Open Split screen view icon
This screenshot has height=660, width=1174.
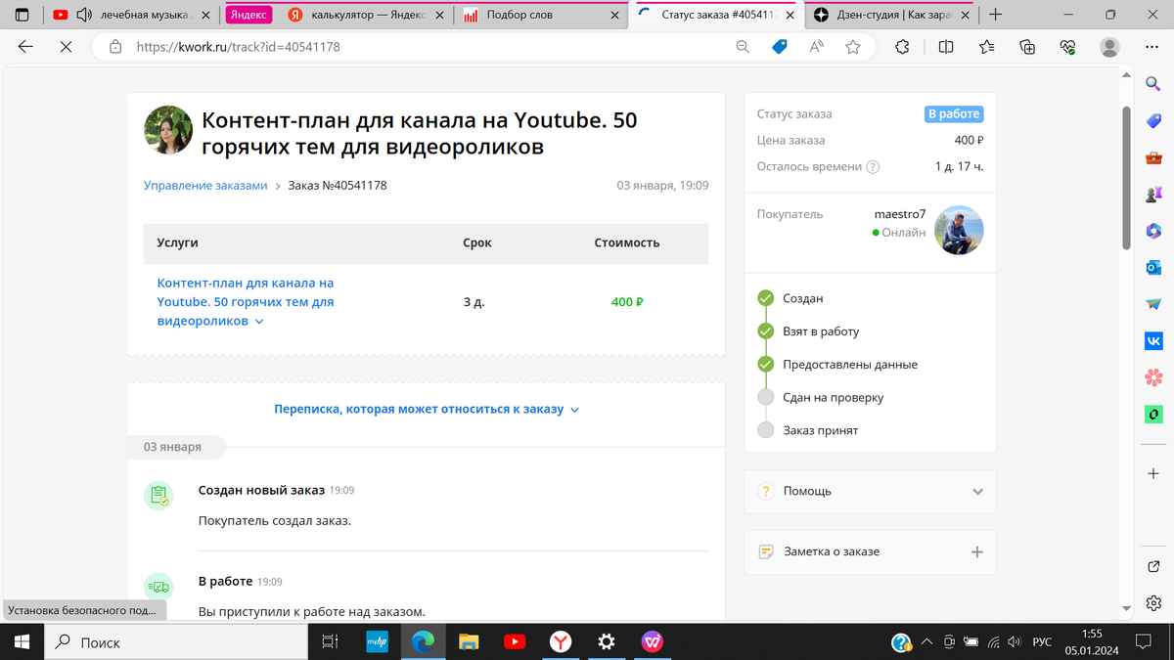tap(946, 46)
